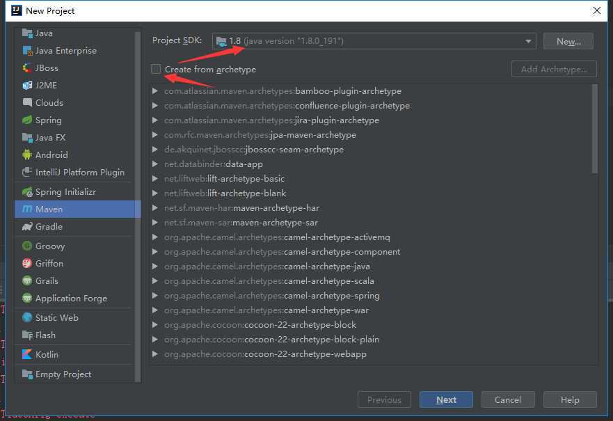Image resolution: width=613 pixels, height=421 pixels.
Task: Click the New... SDK button
Action: [568, 41]
